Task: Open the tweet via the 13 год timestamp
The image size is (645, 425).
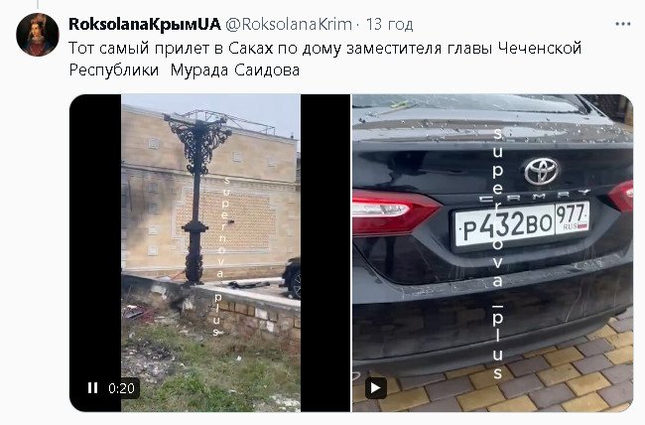Action: [389, 24]
